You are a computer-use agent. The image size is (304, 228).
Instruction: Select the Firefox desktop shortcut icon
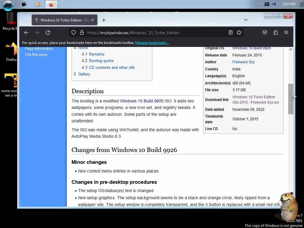[11, 52]
